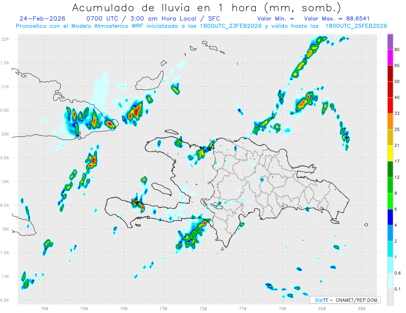Click the '12' value on the color scale
This screenshot has height=313, width=406.
point(397,178)
